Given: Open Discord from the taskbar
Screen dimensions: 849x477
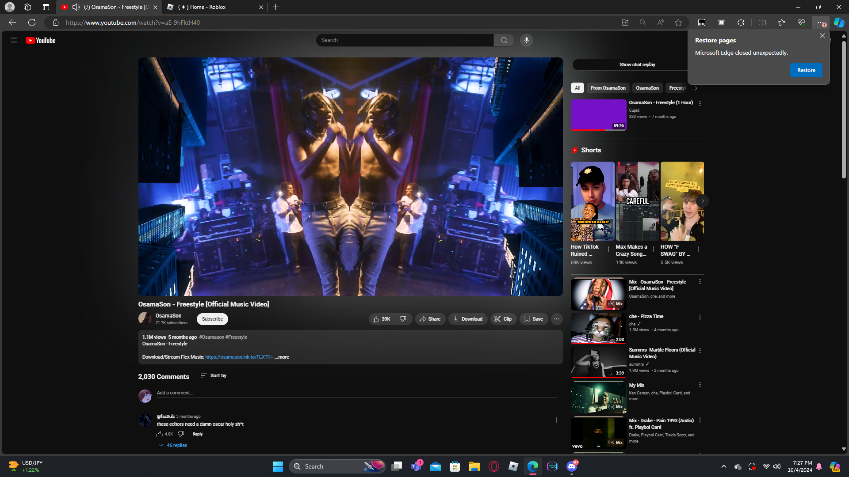Looking at the screenshot, I should pyautogui.click(x=572, y=466).
